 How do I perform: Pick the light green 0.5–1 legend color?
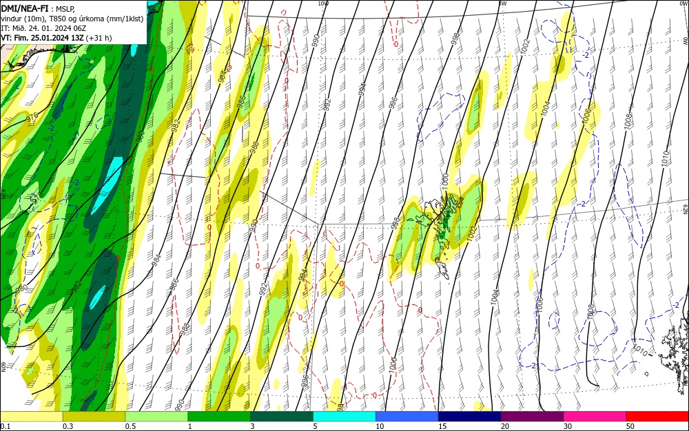(156, 417)
